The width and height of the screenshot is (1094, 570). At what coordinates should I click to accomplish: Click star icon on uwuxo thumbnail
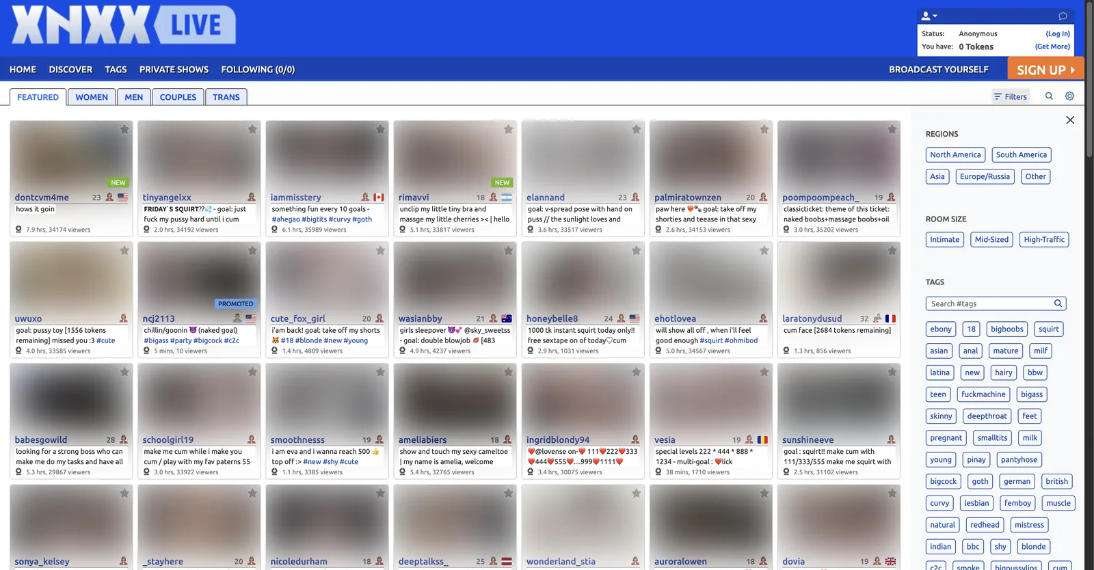click(124, 251)
